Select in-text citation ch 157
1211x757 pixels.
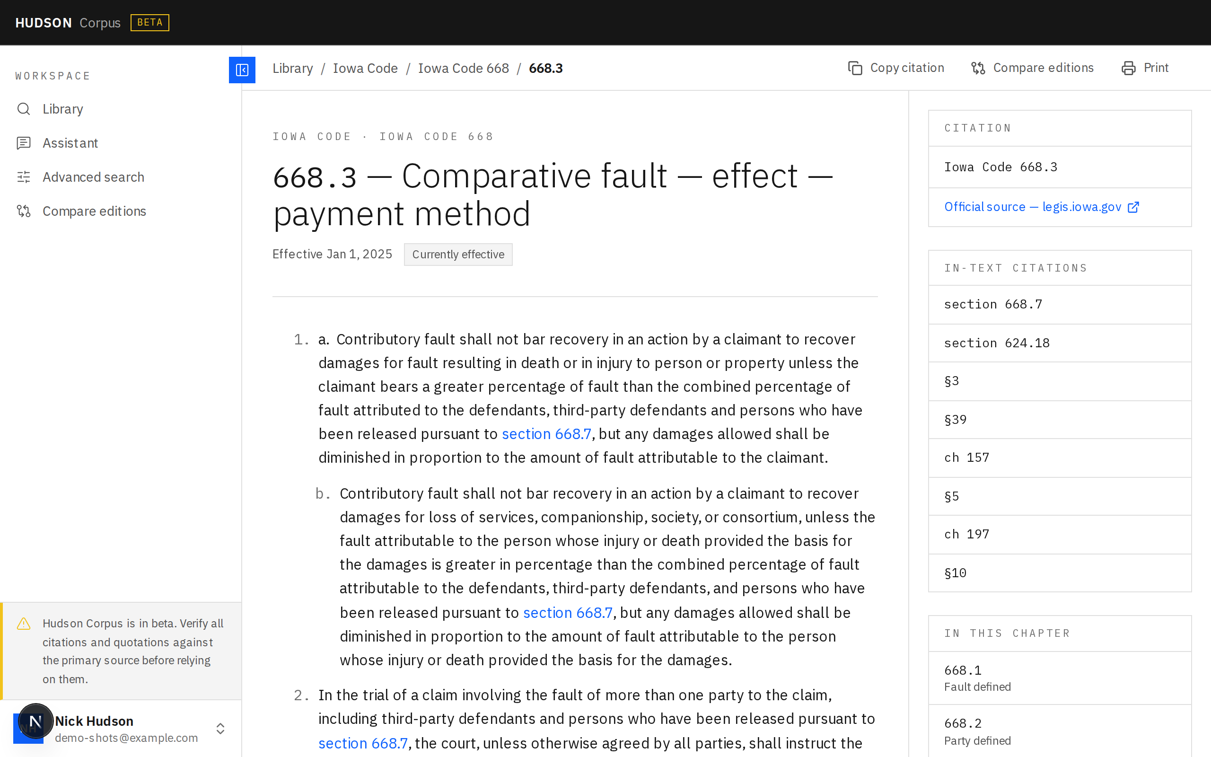click(1059, 458)
